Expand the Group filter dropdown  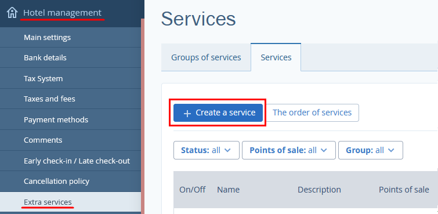371,150
